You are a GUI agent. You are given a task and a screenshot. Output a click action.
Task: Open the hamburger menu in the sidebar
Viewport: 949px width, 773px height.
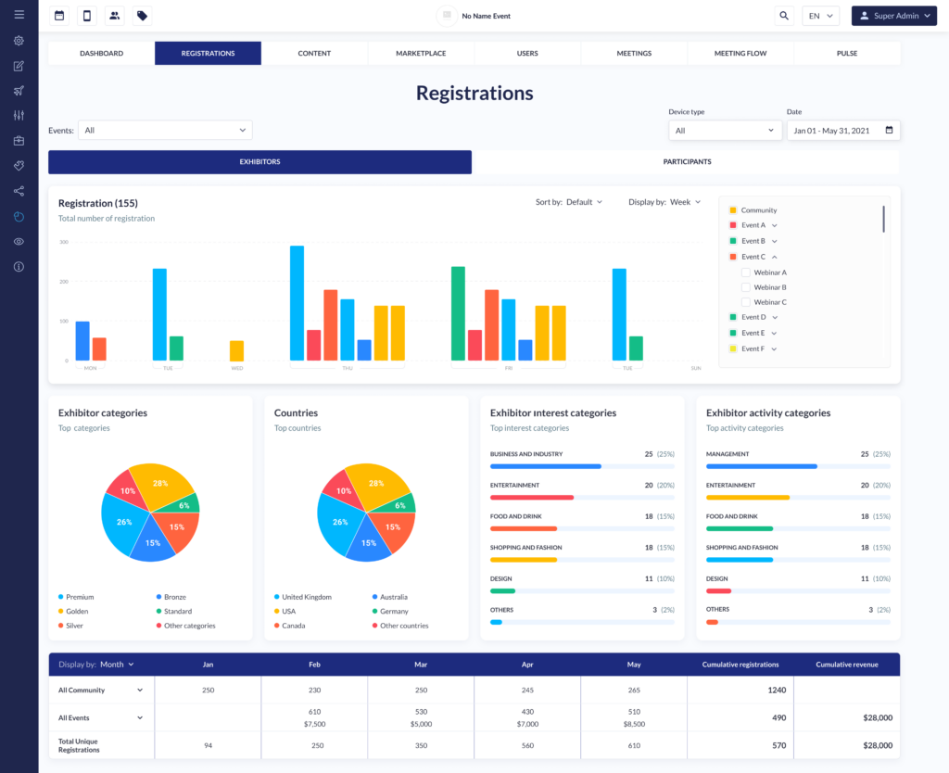coord(19,15)
